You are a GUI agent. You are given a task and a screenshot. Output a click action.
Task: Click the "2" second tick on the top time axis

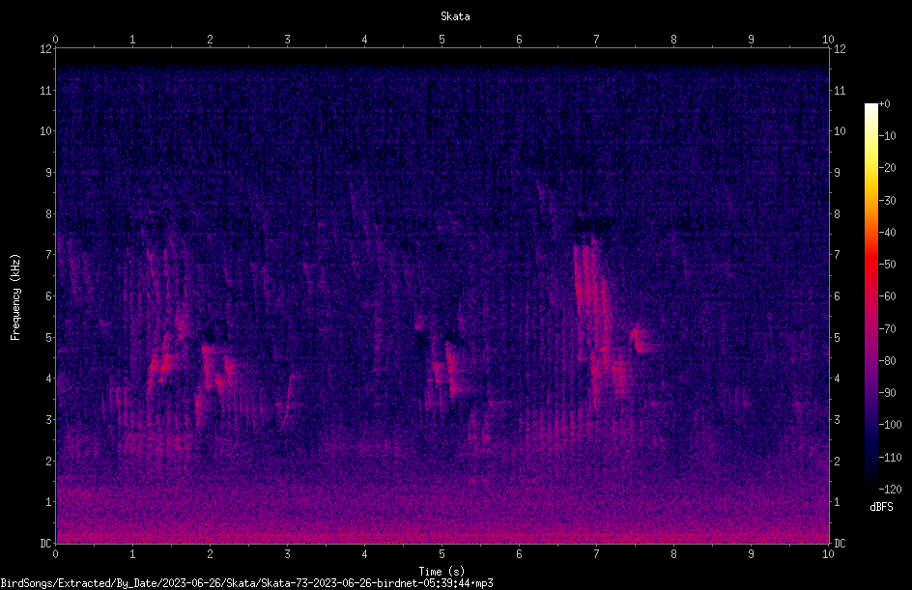(210, 40)
